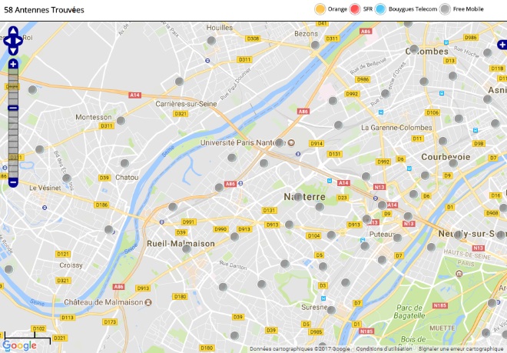Click the zoom slider handle
This screenshot has height=353, width=507.
point(13,108)
